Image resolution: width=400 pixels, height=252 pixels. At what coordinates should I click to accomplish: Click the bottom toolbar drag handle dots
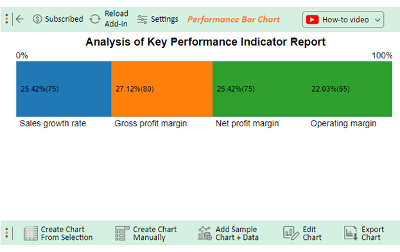click(6, 233)
